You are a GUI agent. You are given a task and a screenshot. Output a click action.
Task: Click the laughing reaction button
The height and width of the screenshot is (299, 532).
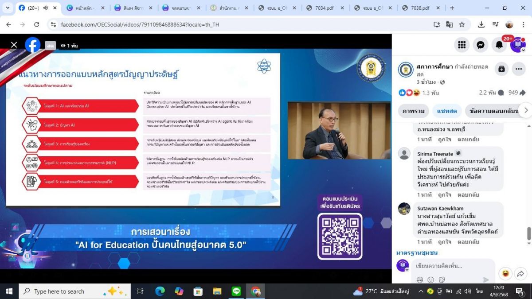point(505,274)
